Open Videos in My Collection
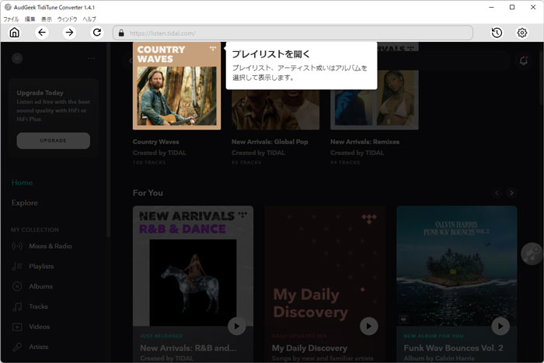The height and width of the screenshot is (363, 544). [x=39, y=327]
